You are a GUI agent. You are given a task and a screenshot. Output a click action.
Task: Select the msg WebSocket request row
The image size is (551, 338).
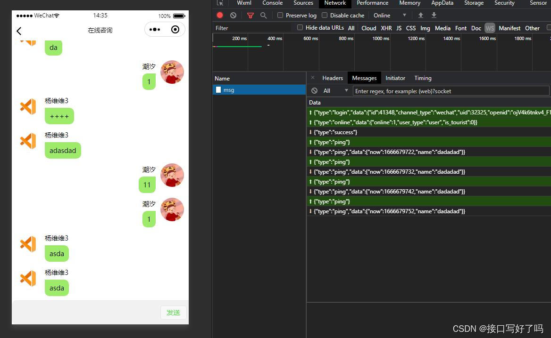(259, 90)
